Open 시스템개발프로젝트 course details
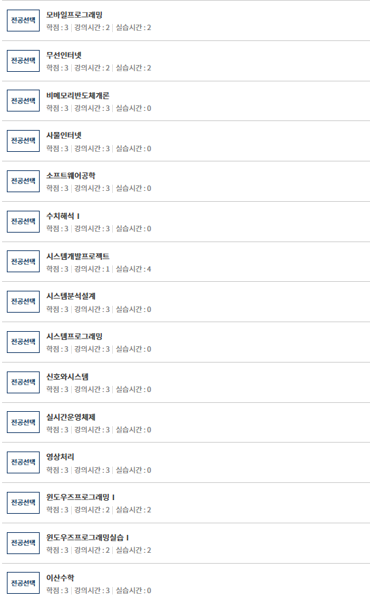 coord(77,256)
